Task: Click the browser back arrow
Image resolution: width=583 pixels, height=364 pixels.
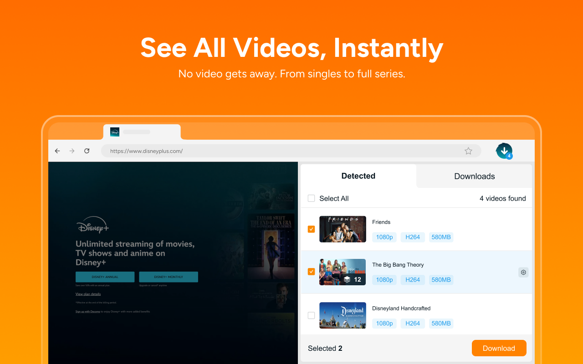Action: [57, 151]
